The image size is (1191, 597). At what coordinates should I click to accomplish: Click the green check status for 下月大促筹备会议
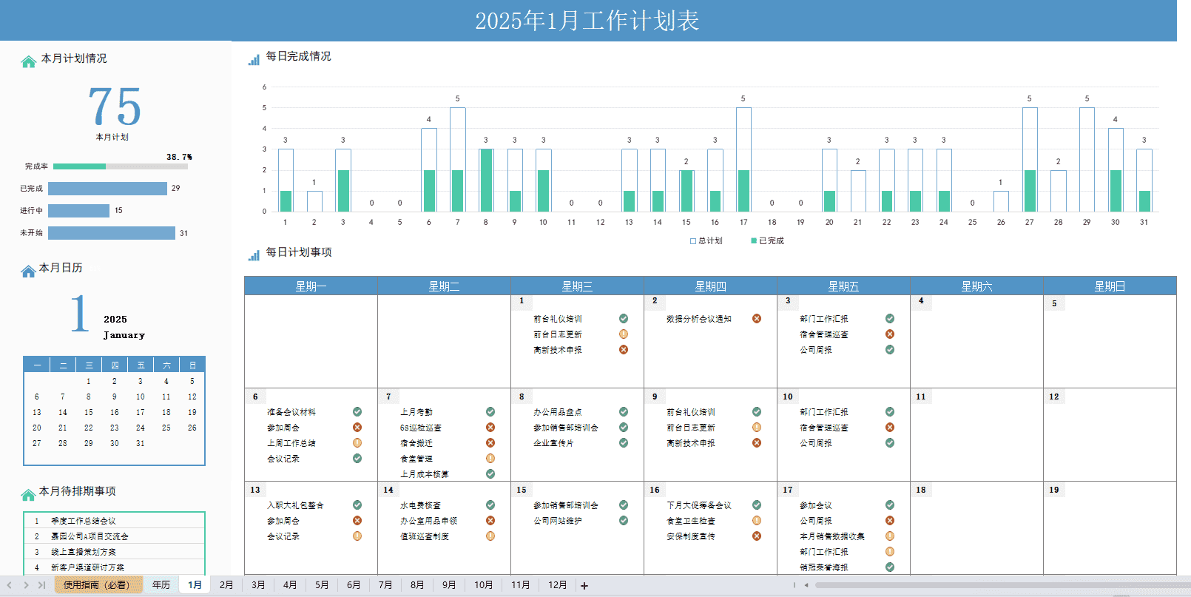tap(757, 505)
